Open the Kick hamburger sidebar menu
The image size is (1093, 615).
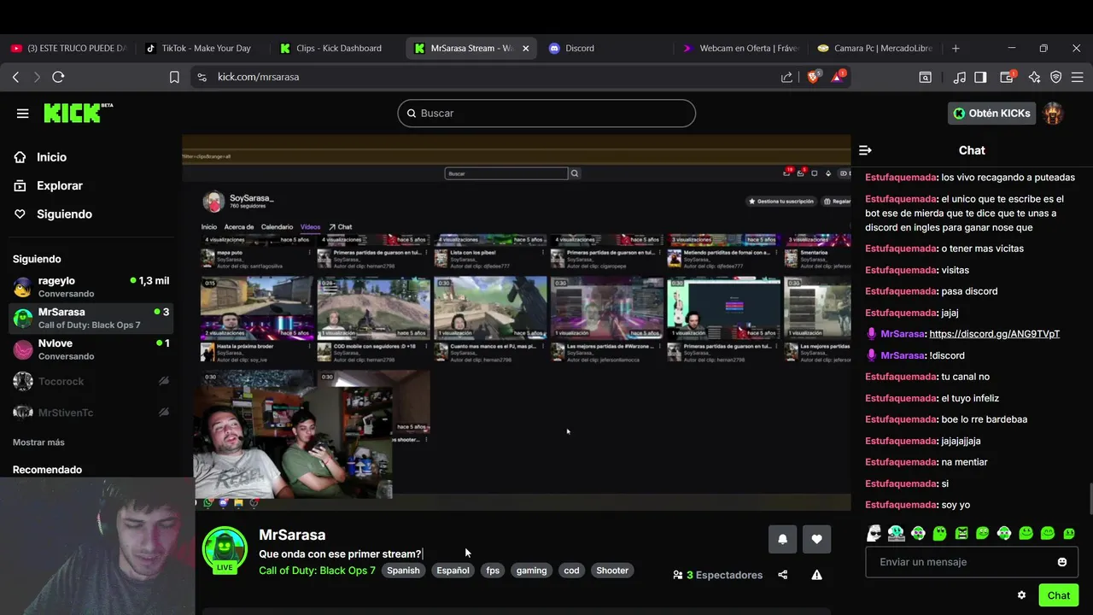22,114
